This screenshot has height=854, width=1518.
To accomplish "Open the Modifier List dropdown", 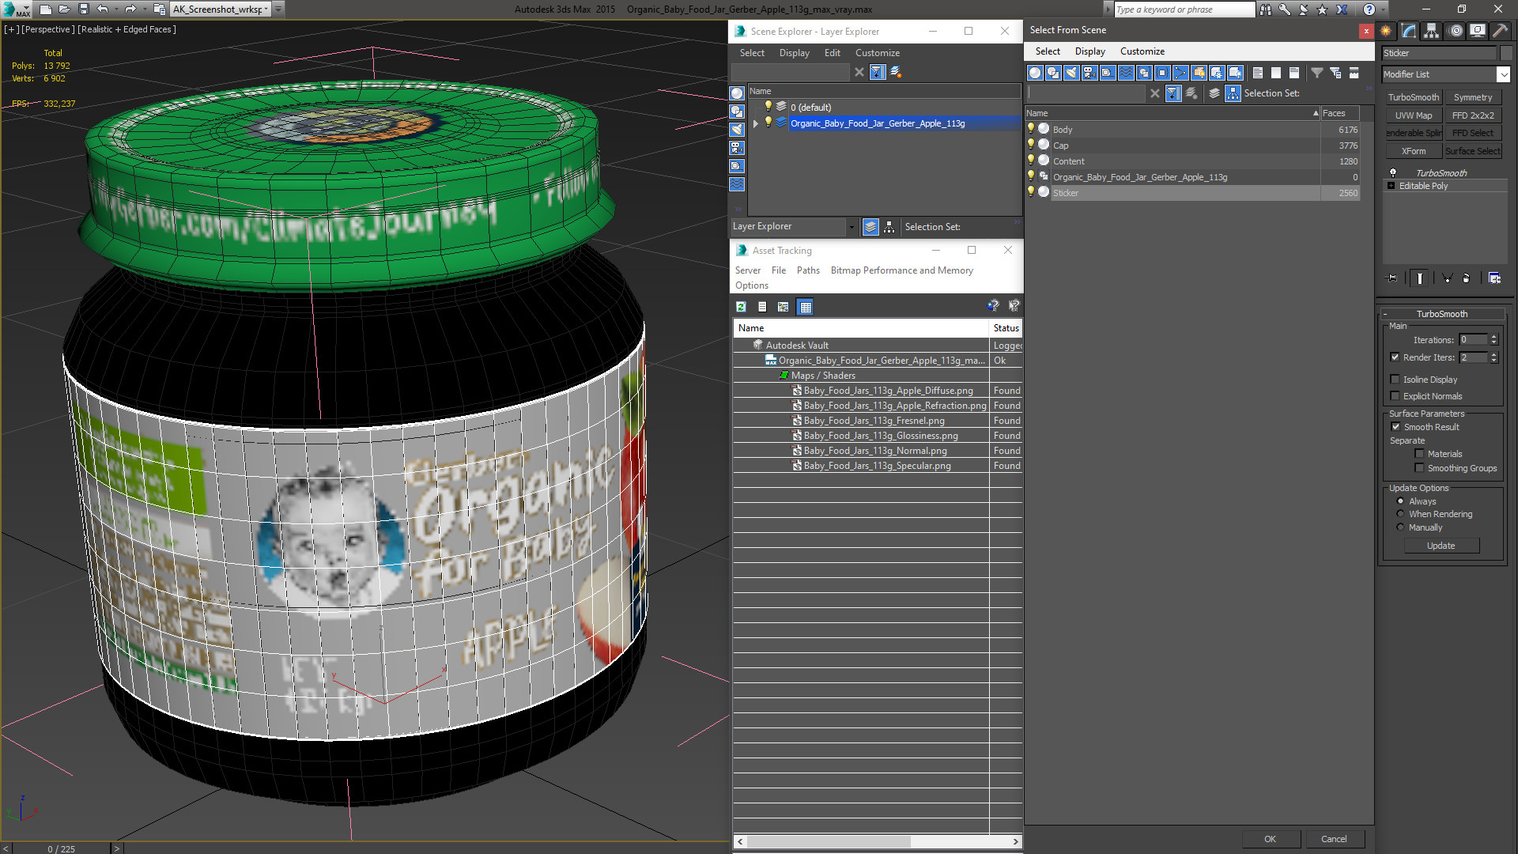I will coord(1503,74).
